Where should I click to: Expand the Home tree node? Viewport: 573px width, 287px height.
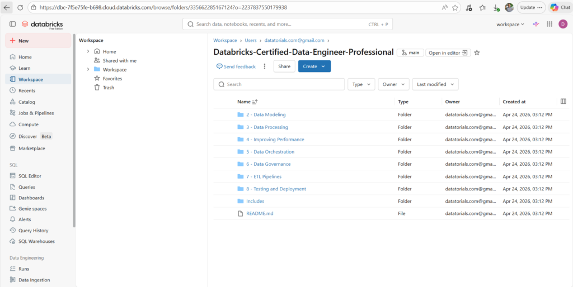tap(88, 51)
